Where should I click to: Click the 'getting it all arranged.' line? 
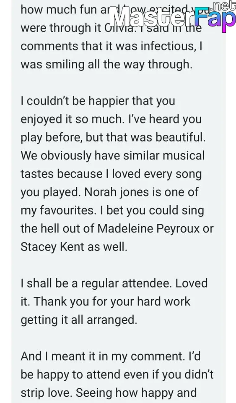pyautogui.click(x=79, y=320)
